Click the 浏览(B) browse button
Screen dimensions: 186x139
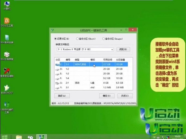[x=123, y=49]
